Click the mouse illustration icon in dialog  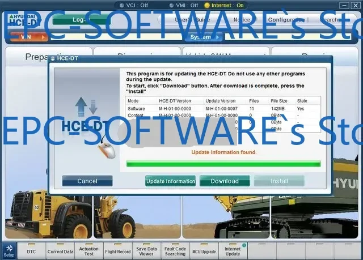[x=107, y=150]
